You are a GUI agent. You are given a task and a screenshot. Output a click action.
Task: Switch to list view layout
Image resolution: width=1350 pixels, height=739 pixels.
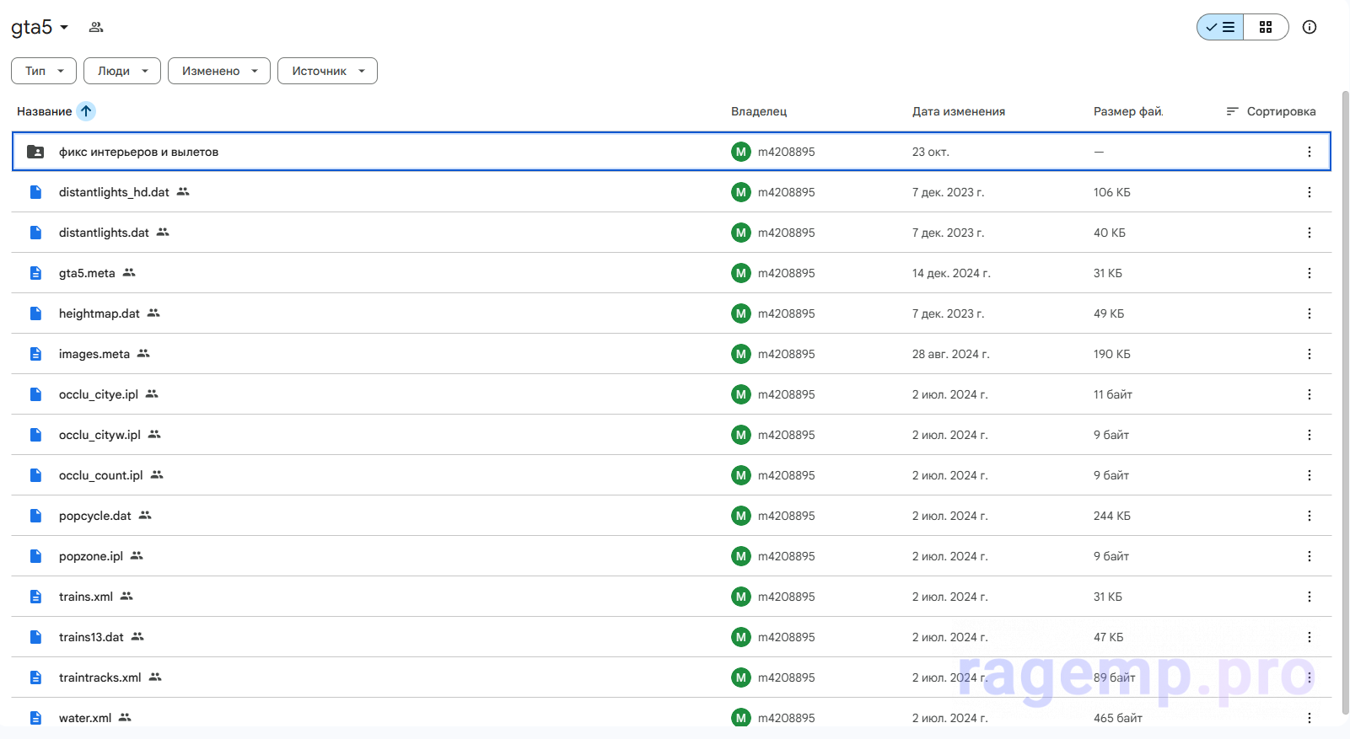coord(1220,27)
